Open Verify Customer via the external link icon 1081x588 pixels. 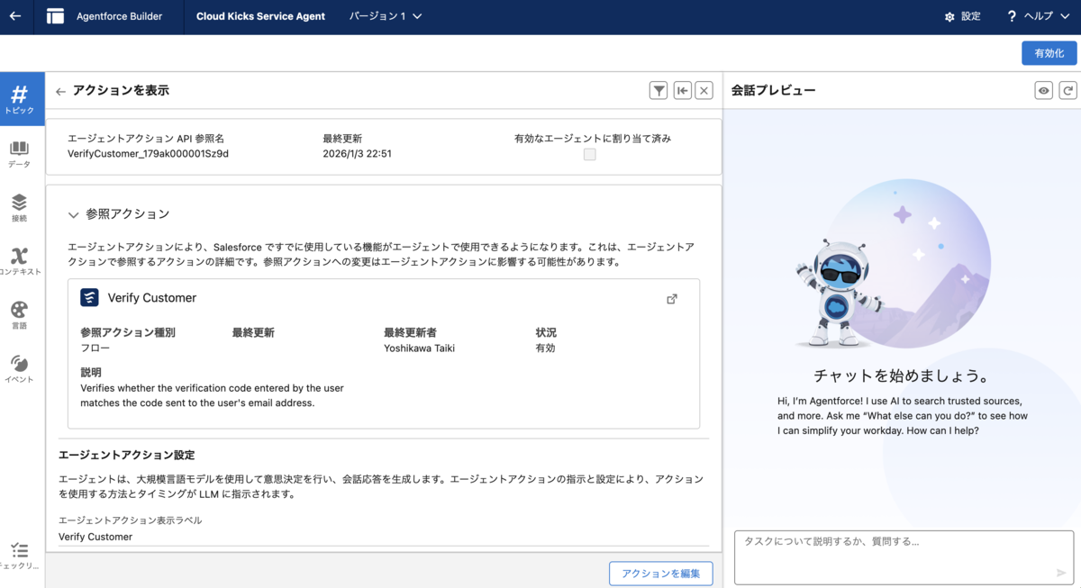tap(672, 298)
